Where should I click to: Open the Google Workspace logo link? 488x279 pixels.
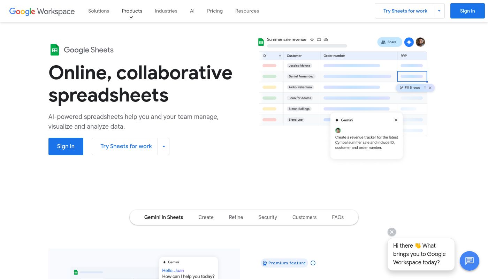click(42, 11)
